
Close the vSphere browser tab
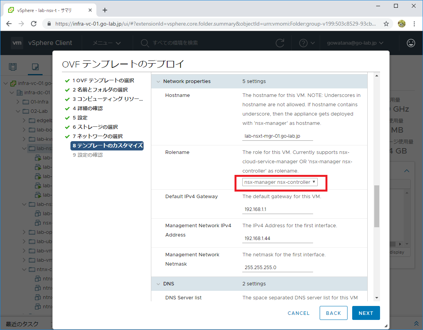tap(90, 10)
